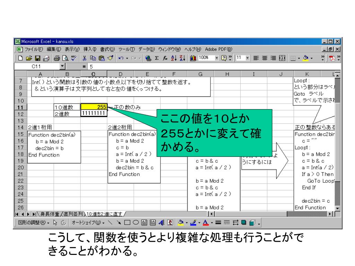
Task: Select the Oval drawing tool
Action: click(x=136, y=223)
